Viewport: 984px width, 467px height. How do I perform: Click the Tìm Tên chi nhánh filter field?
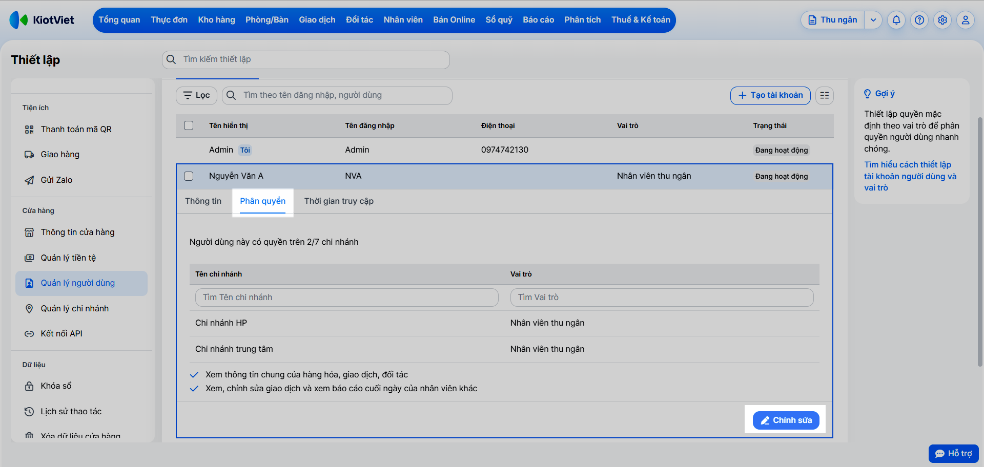(347, 298)
